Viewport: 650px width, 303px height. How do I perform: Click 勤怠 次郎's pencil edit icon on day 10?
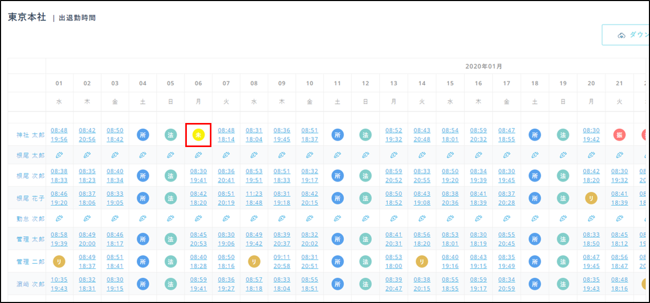click(310, 218)
